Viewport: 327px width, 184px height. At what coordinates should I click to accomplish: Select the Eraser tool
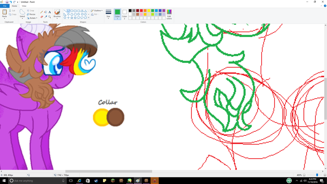pyautogui.click(x=42, y=17)
